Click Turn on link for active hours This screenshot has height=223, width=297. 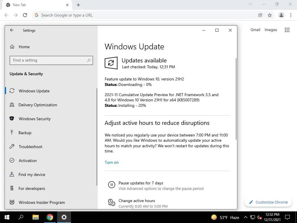[x=112, y=162]
